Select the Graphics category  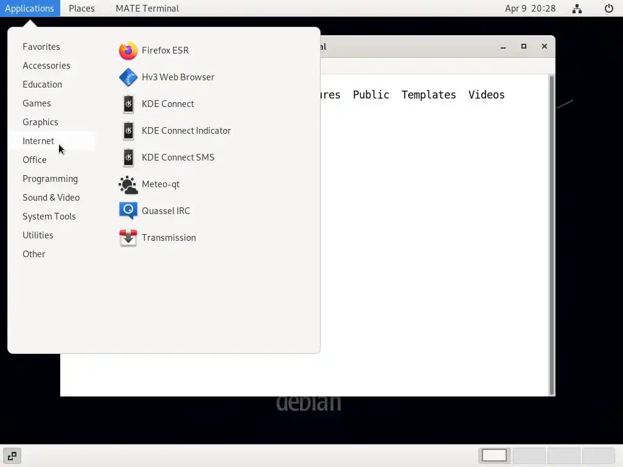point(40,122)
